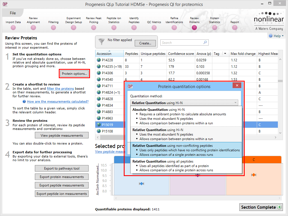Sort table by Accession column header
The height and width of the screenshot is (216, 288).
click(109, 54)
